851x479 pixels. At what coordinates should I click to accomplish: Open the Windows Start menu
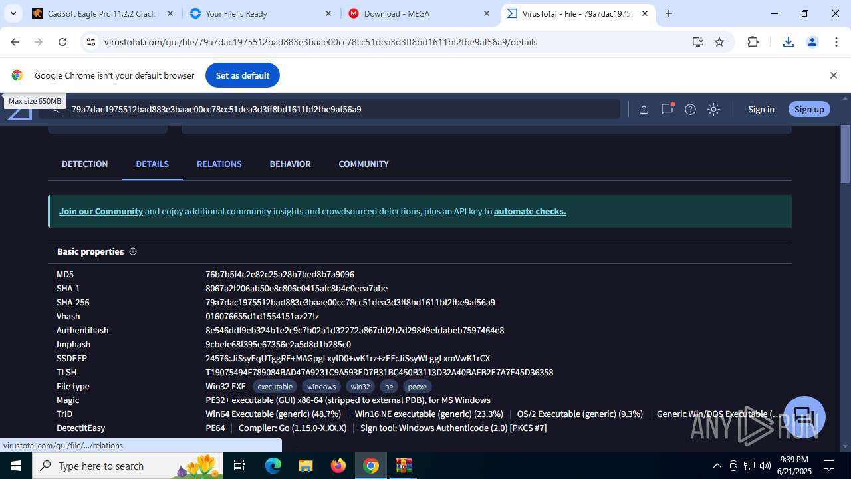(x=16, y=466)
